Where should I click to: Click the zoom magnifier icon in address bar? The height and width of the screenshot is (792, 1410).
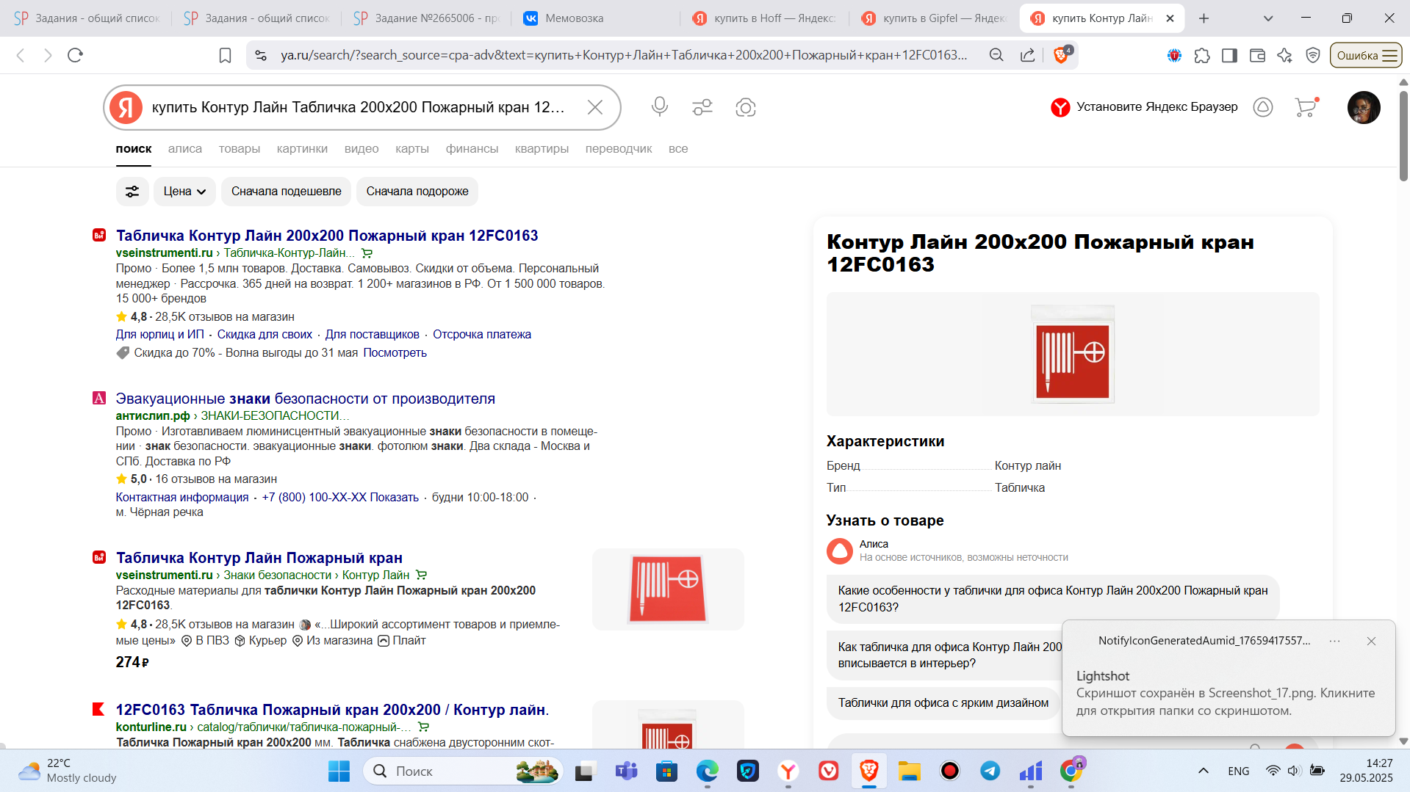click(x=996, y=55)
